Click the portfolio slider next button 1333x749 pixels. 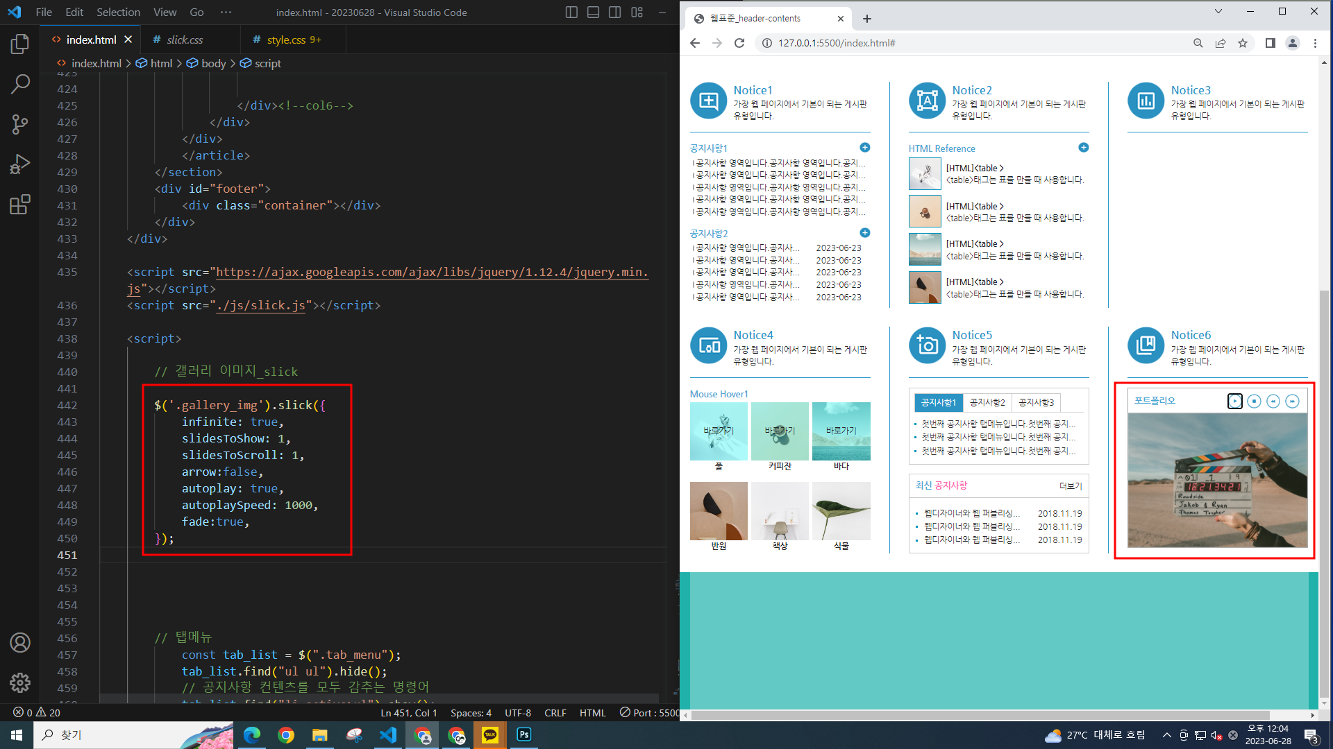(1292, 402)
